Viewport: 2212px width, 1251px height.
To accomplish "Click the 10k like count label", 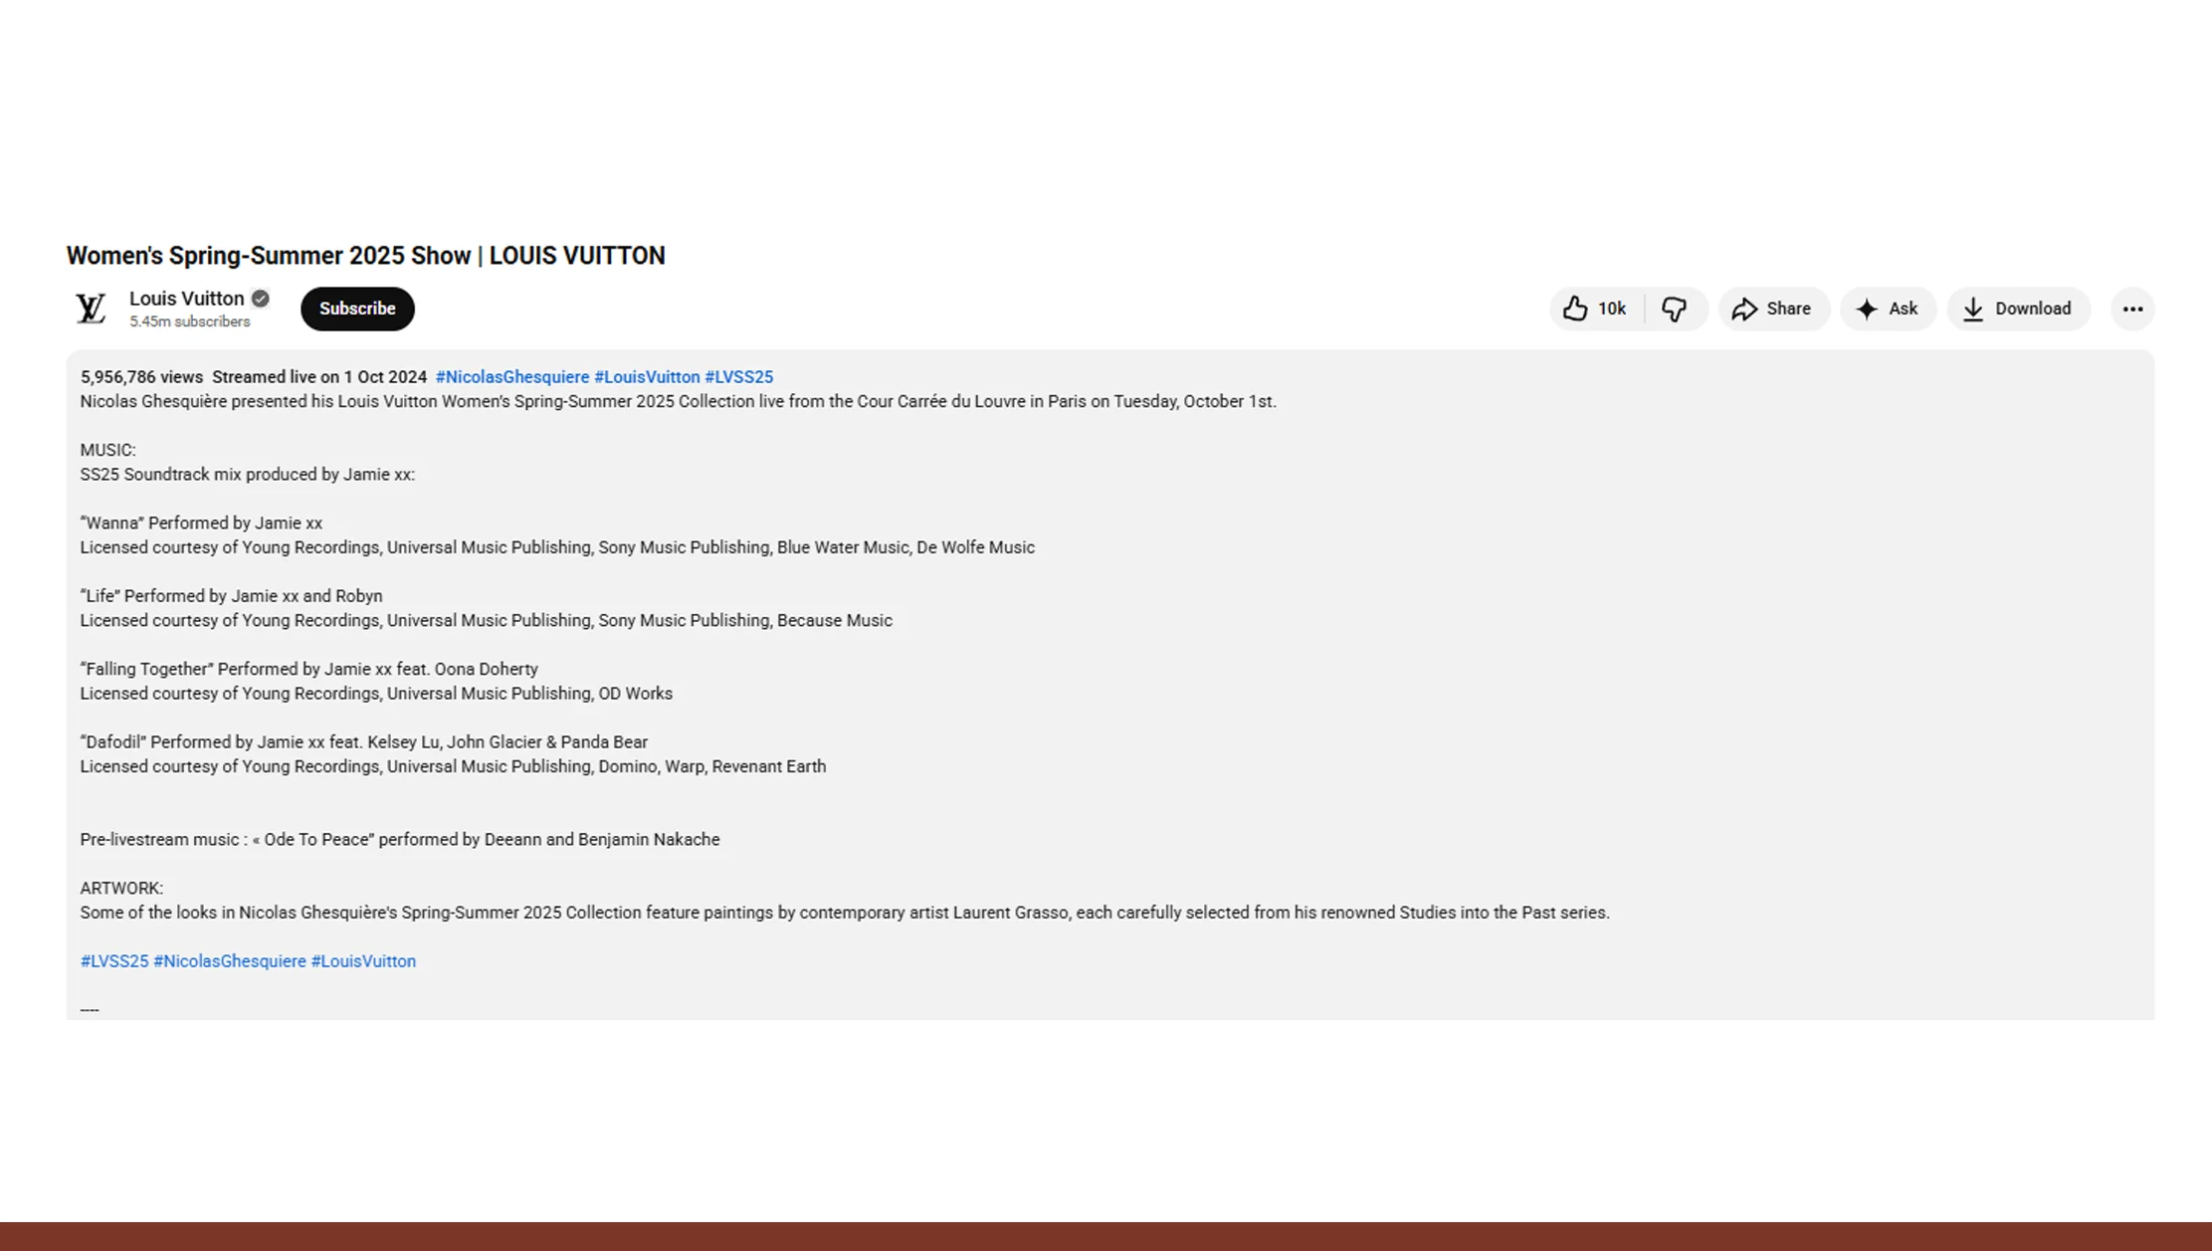I will [1611, 309].
